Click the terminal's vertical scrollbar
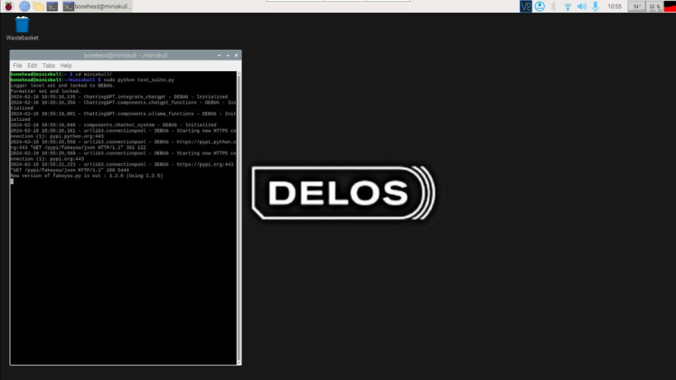Viewport: 676px width, 380px height. point(239,218)
